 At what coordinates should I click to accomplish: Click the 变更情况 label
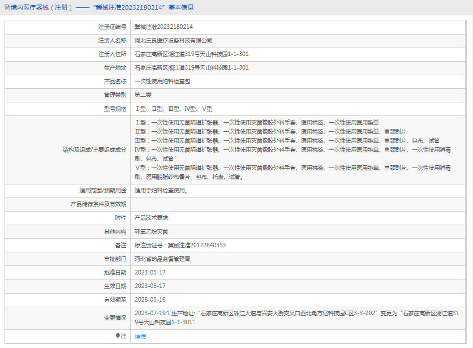(115, 318)
